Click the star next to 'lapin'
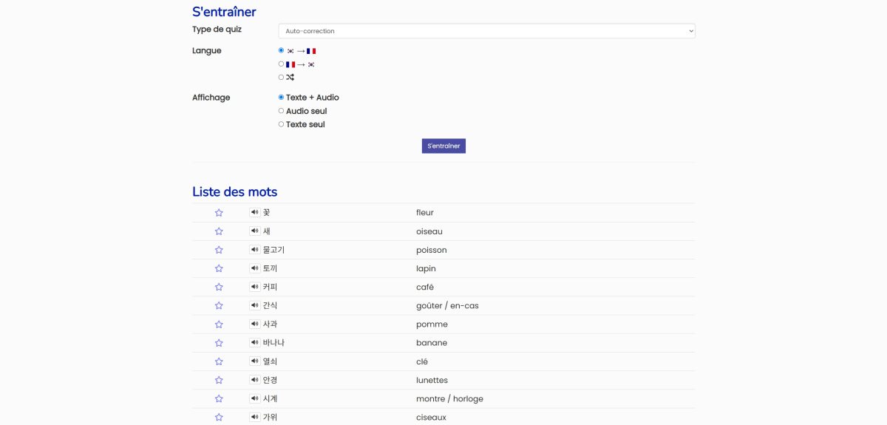Image resolution: width=887 pixels, height=425 pixels. (x=219, y=268)
